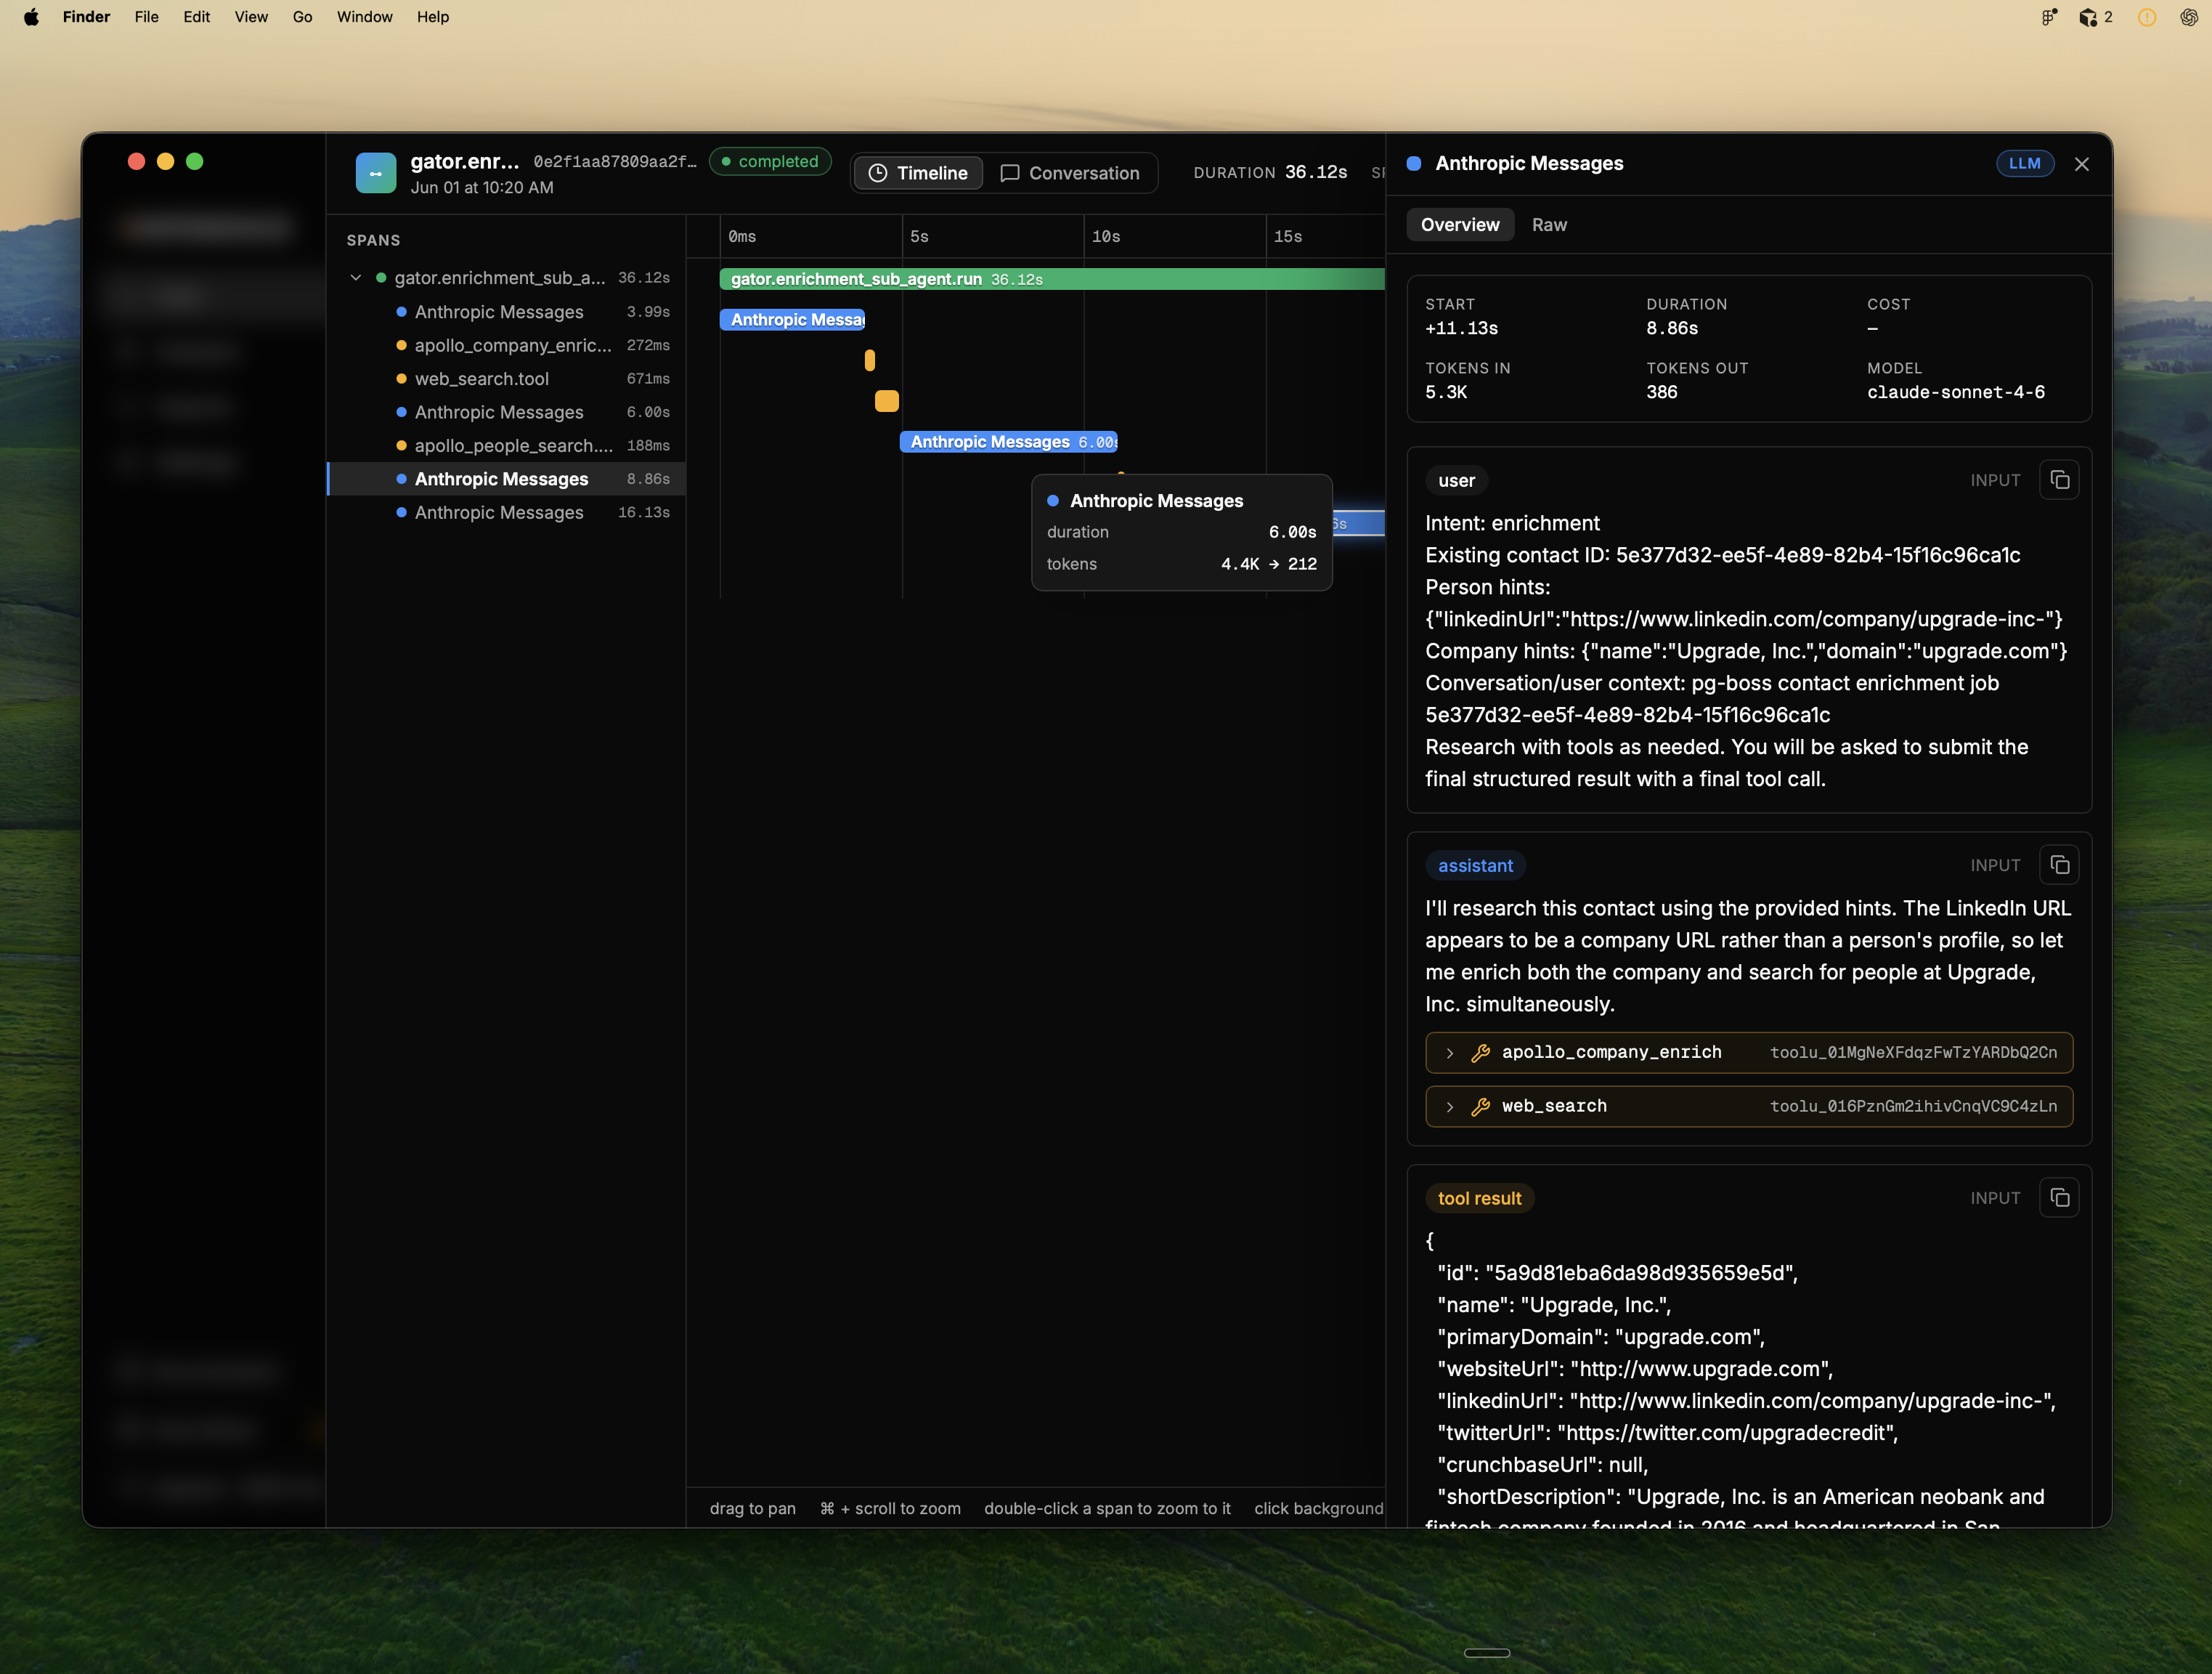2212x1674 pixels.
Task: Click the user role tag
Action: (x=1456, y=480)
